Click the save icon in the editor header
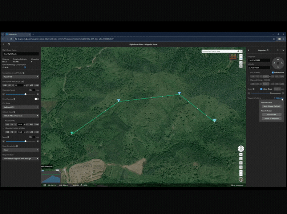Viewport: 287px width, 214px height. [x=9, y=44]
